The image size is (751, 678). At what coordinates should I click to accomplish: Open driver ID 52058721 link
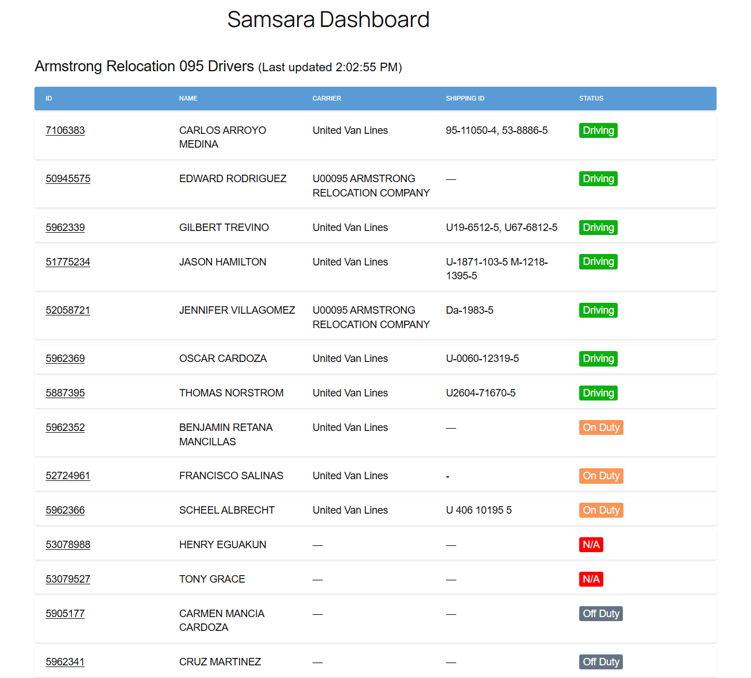[x=68, y=310]
